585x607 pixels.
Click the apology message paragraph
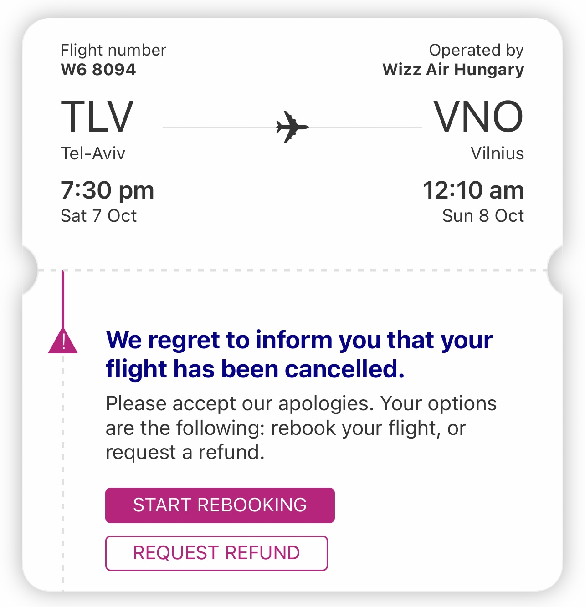pos(301,428)
